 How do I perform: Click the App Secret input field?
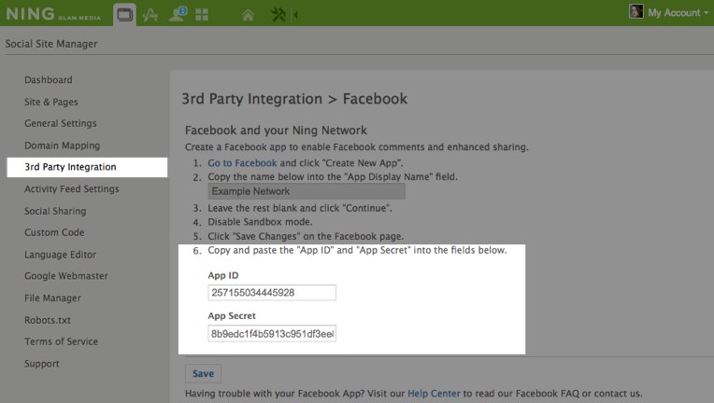tap(272, 333)
